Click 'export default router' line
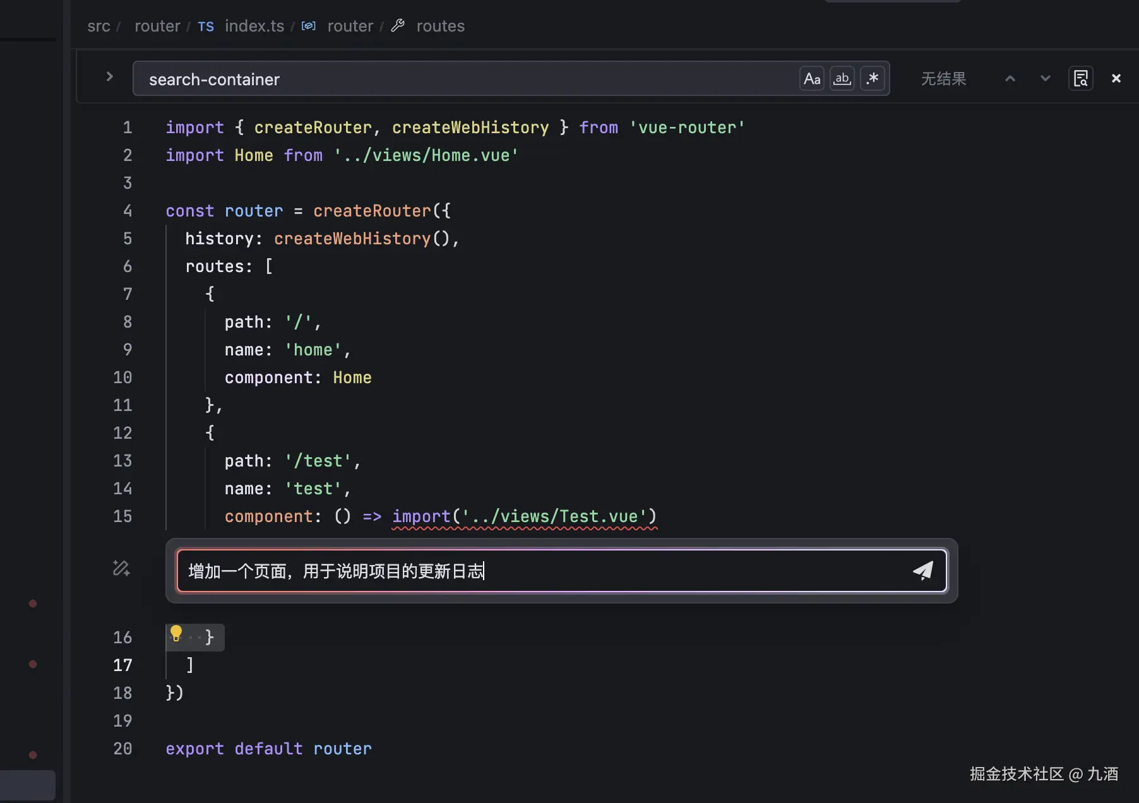1139x803 pixels. [268, 749]
